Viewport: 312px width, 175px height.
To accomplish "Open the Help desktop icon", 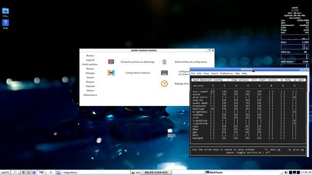I will [x=5, y=23].
